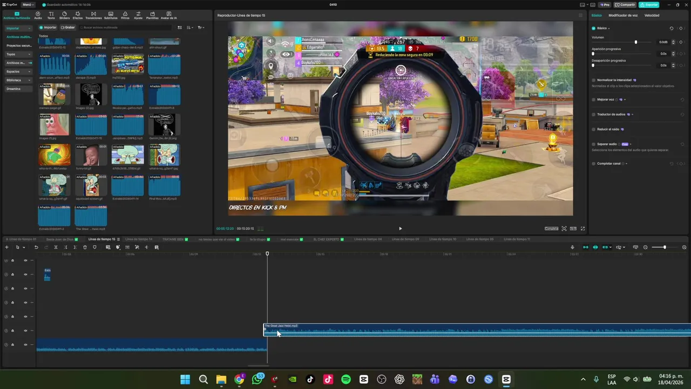The width and height of the screenshot is (691, 389).
Task: Click the preview focus scope icon
Action: click(564, 229)
